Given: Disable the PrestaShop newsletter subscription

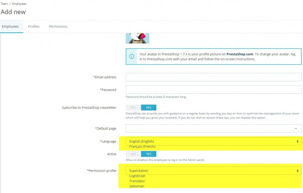Looking at the screenshot, I should click(133, 107).
